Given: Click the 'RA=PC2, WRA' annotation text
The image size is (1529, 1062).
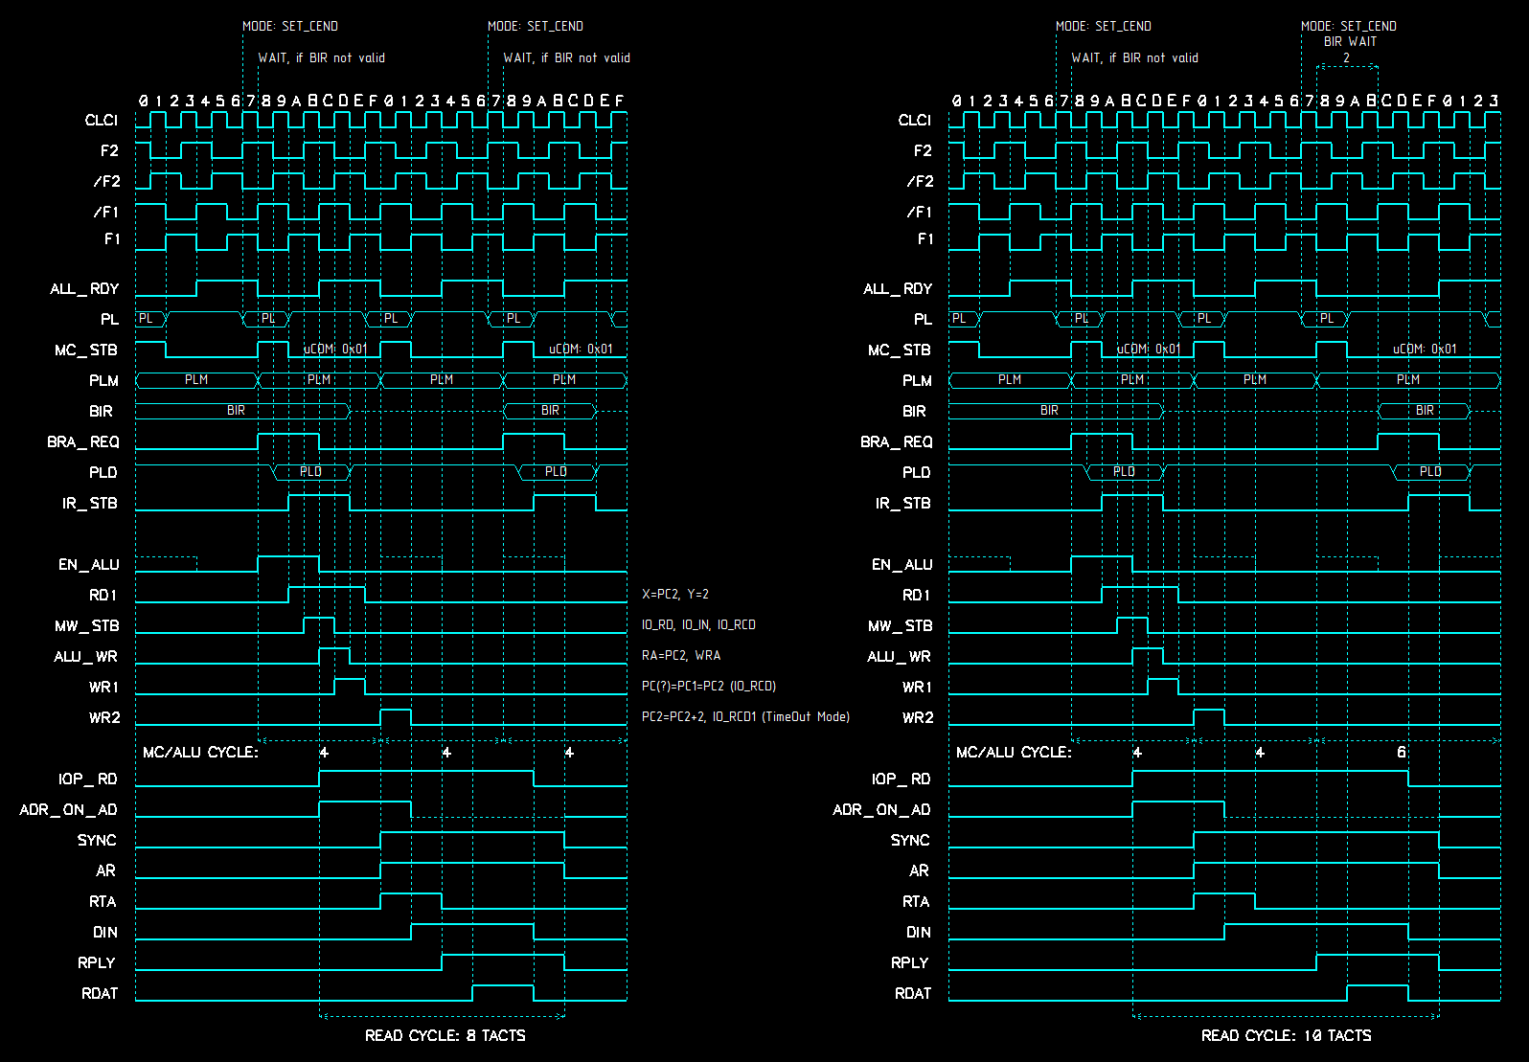Looking at the screenshot, I should [x=680, y=656].
